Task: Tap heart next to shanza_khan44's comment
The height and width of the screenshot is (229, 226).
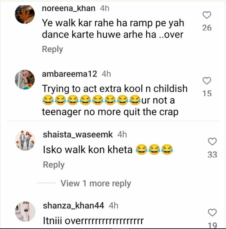Action: coord(212,212)
